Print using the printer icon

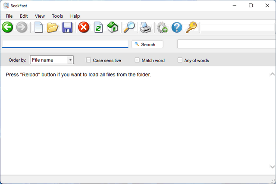point(145,28)
